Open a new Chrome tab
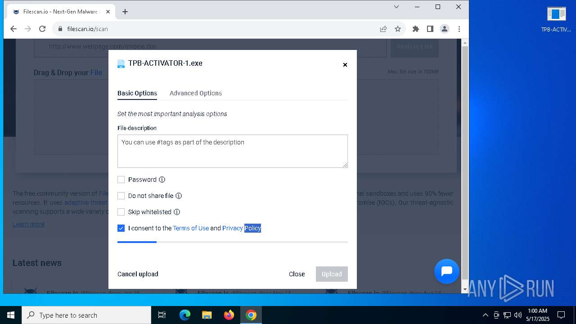 [x=125, y=12]
